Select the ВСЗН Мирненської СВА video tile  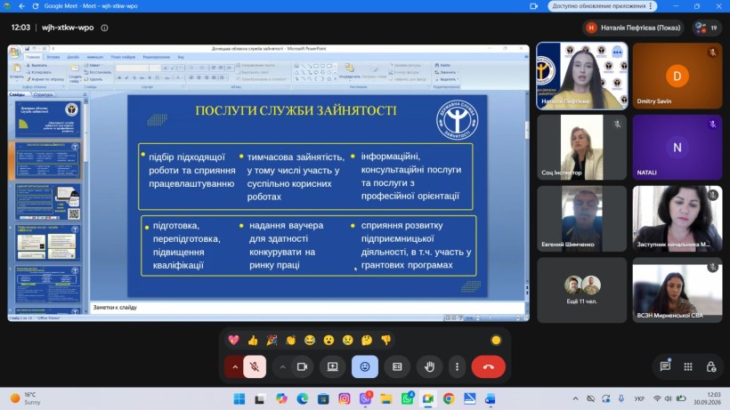click(677, 290)
